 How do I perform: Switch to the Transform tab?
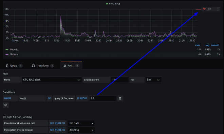click(x=43, y=66)
